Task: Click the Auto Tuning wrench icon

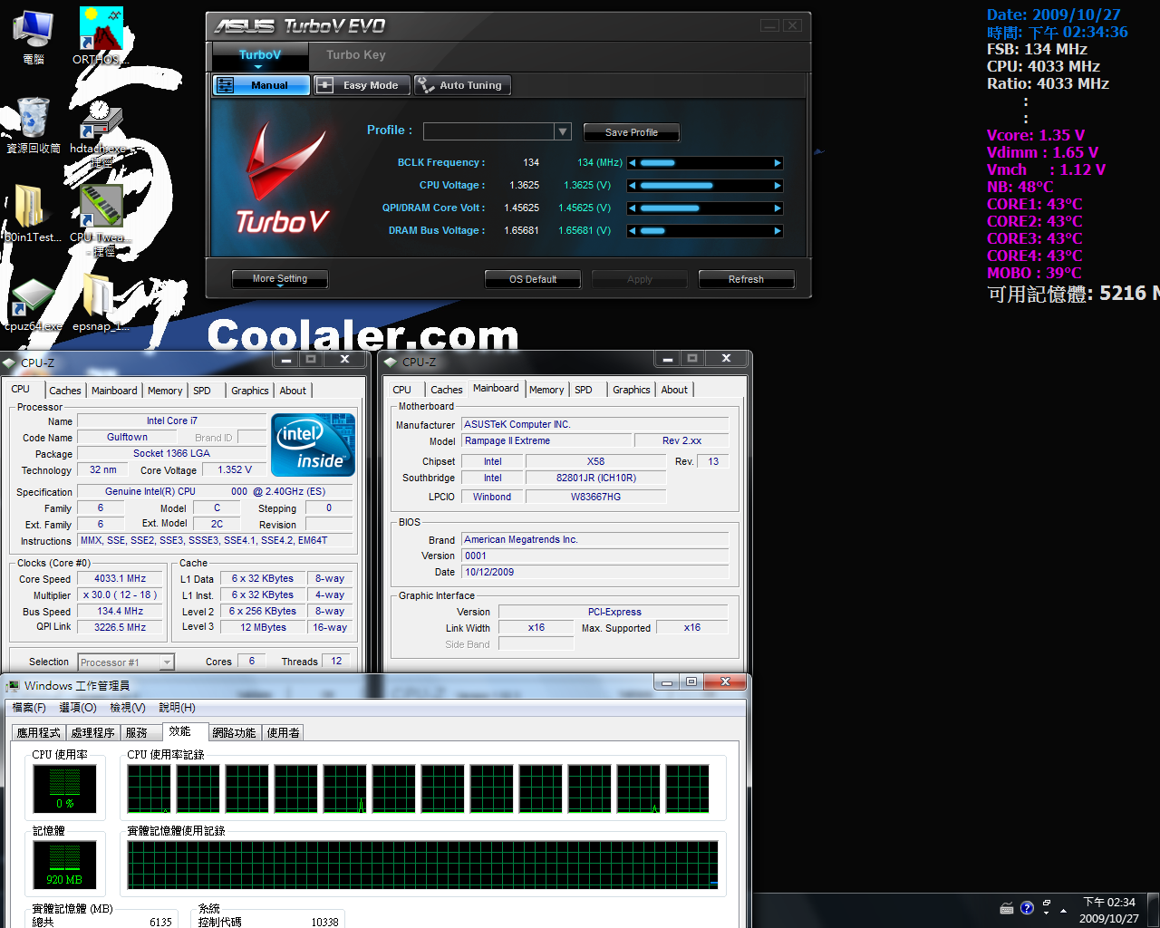Action: 426,85
